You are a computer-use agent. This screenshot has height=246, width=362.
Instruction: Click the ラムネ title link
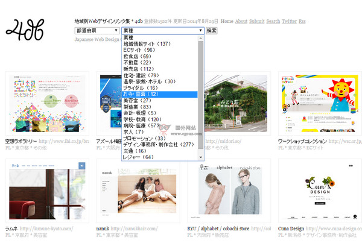click(x=11, y=229)
